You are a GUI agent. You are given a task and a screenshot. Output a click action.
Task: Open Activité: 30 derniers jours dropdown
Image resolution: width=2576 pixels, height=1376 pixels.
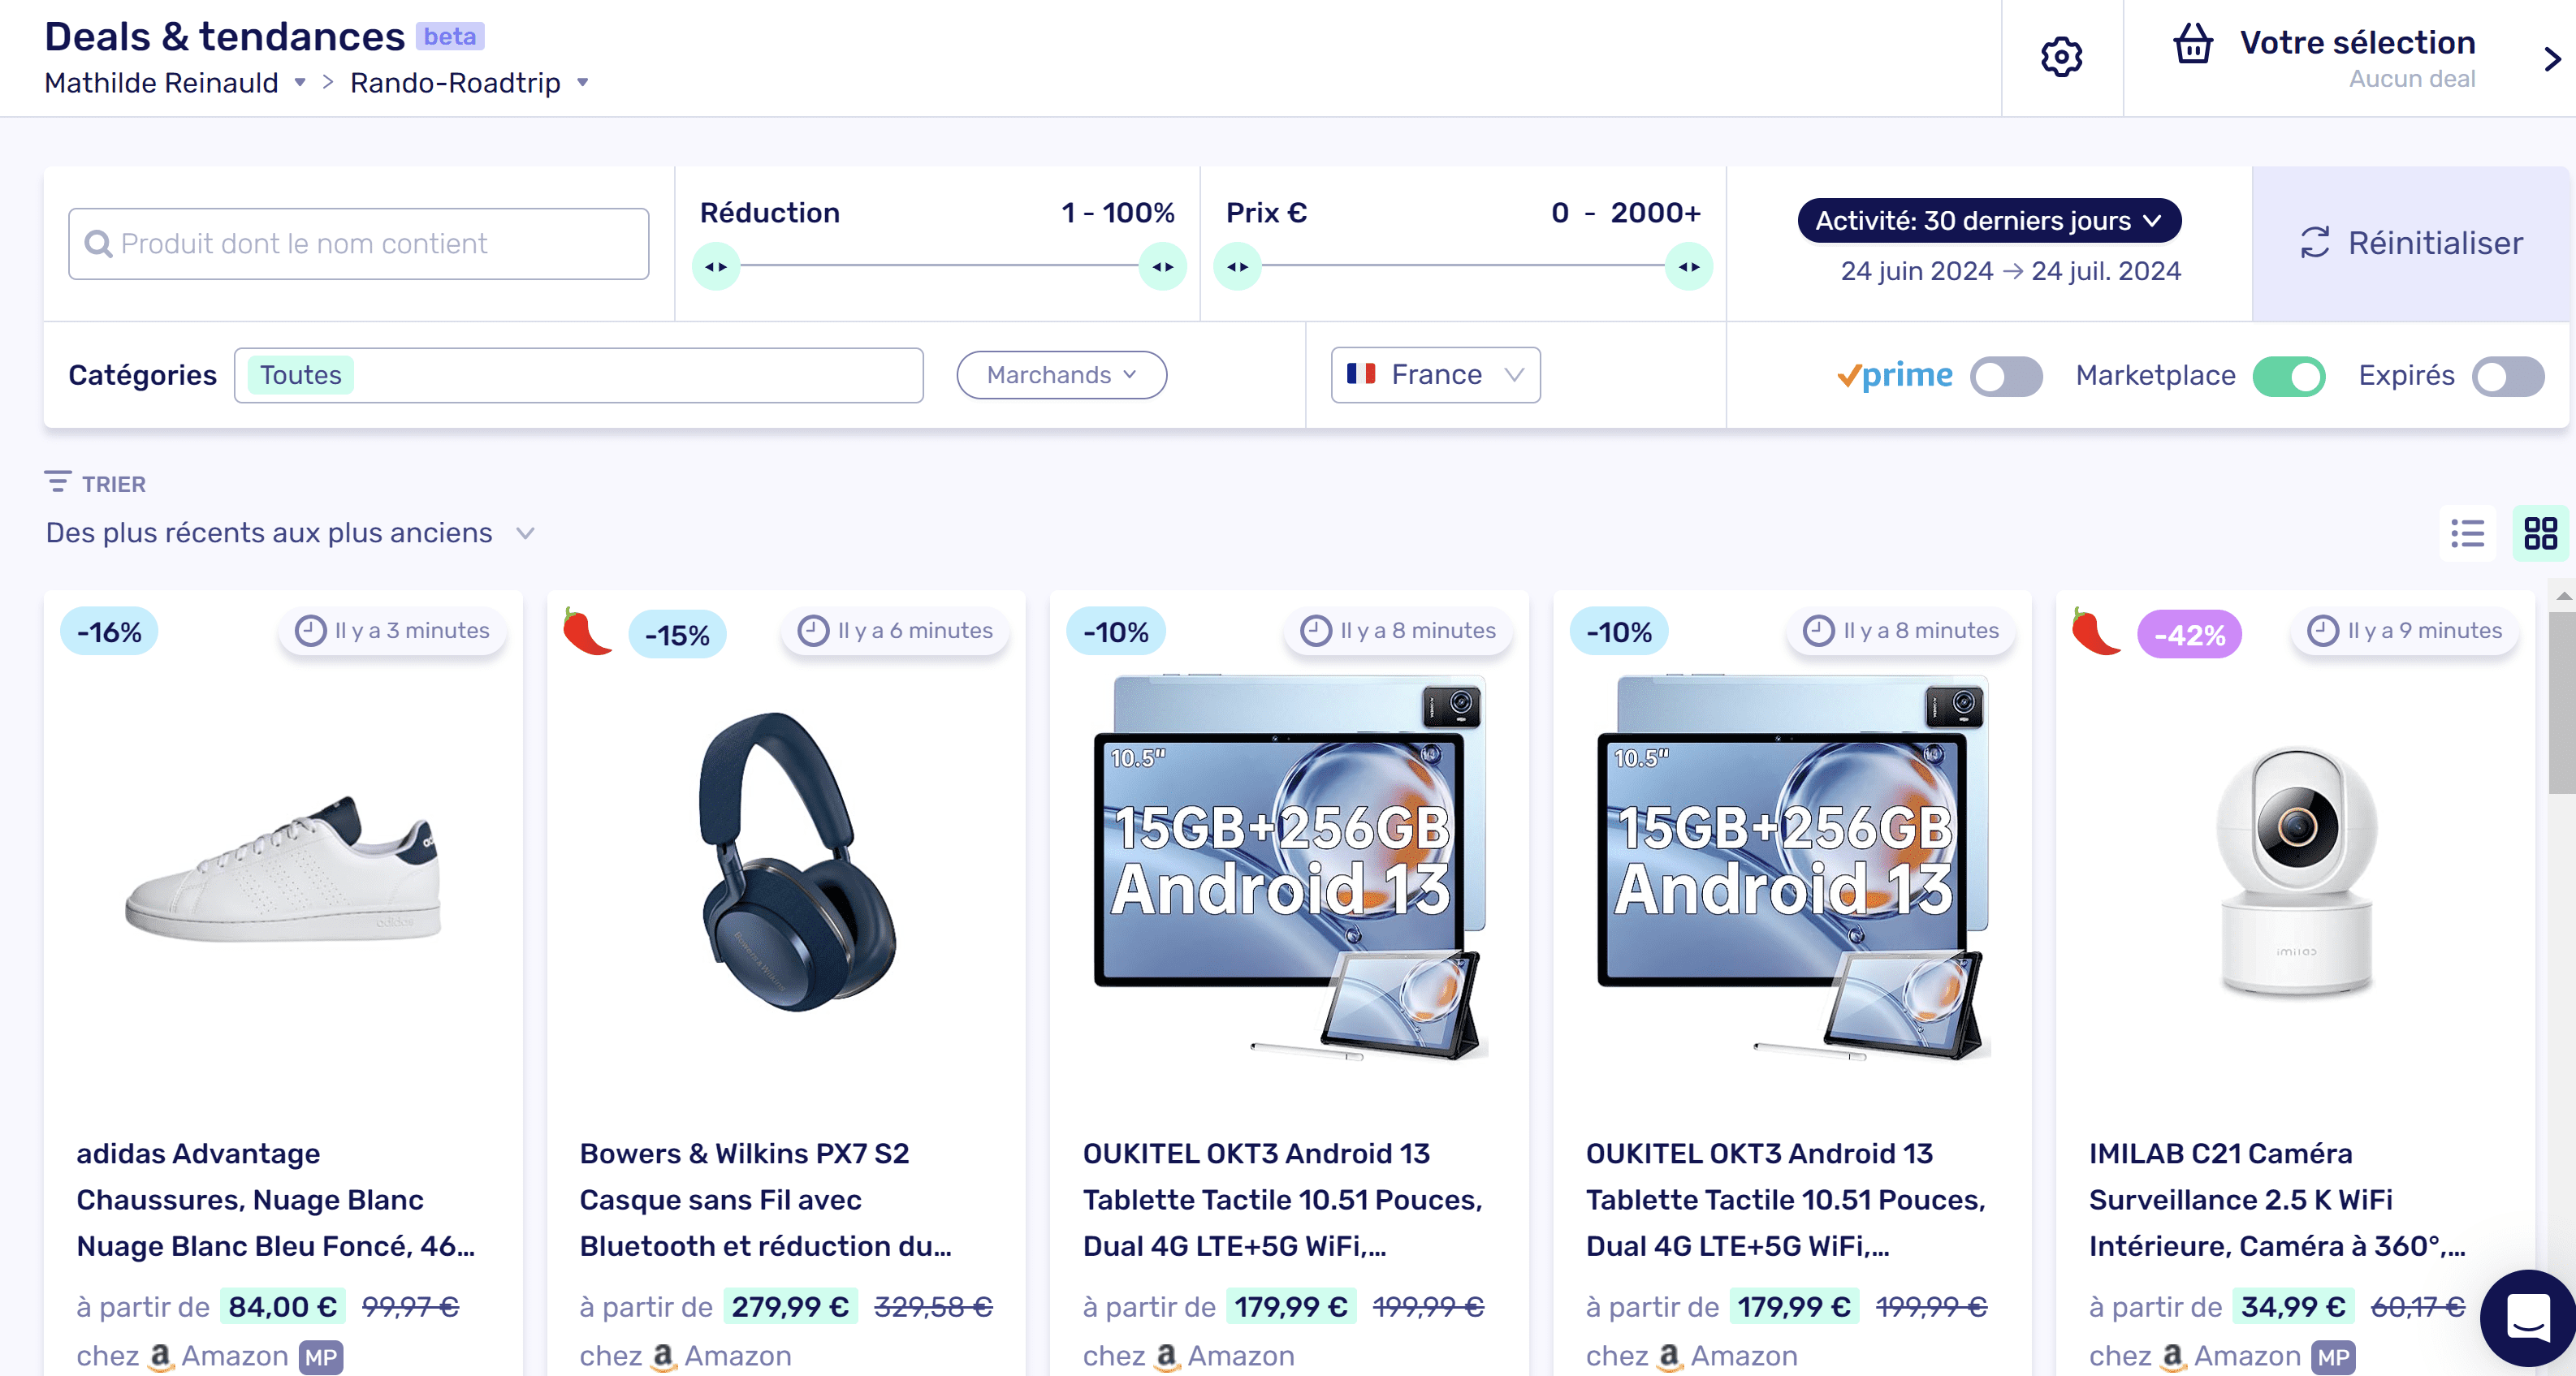[1989, 220]
